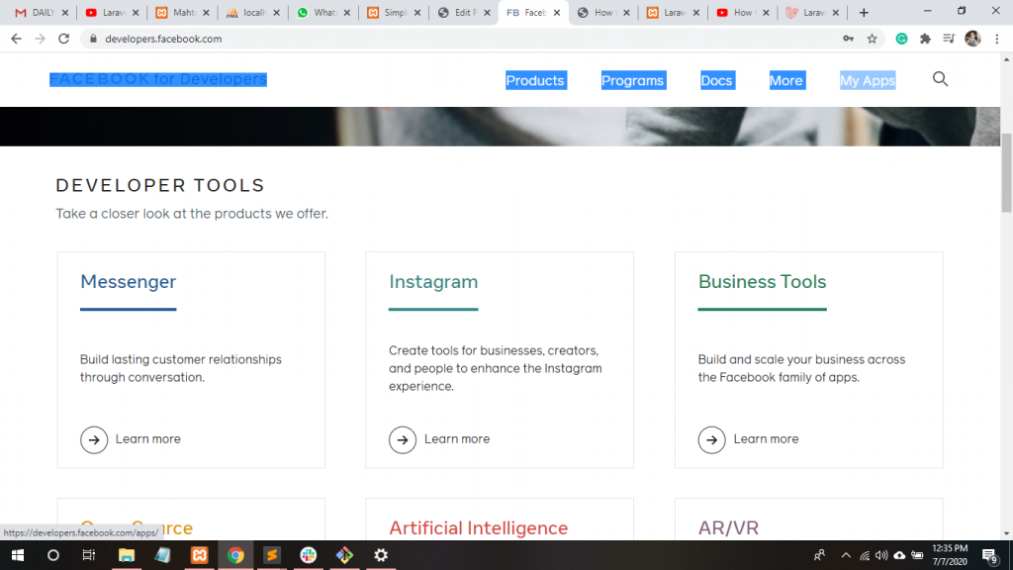Click Learn more text under Business Tools
The width and height of the screenshot is (1013, 570).
coord(767,438)
